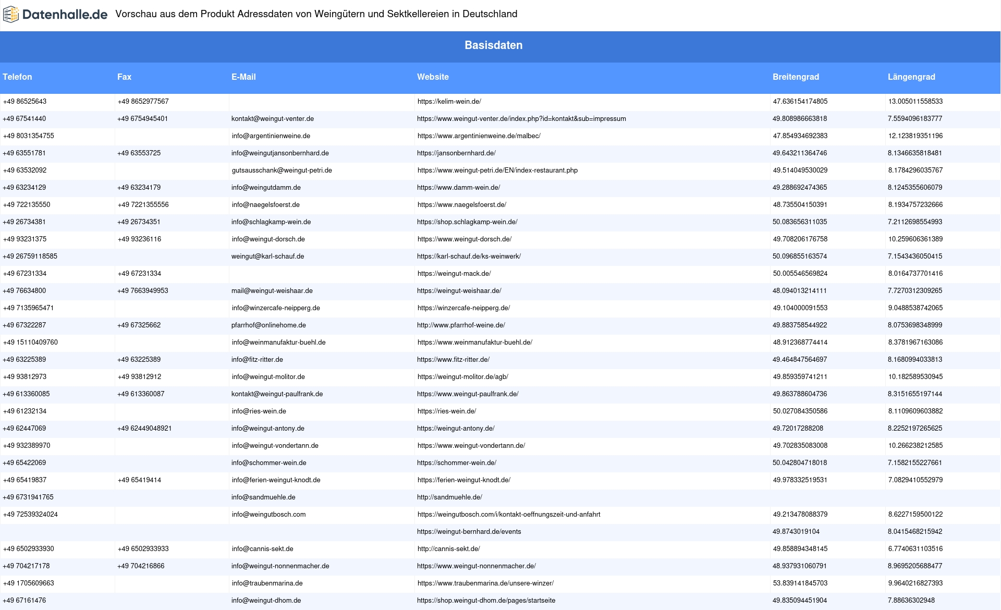Open https://www.weingut-vondertann.de/ link
The image size is (1001, 610).
tap(471, 446)
